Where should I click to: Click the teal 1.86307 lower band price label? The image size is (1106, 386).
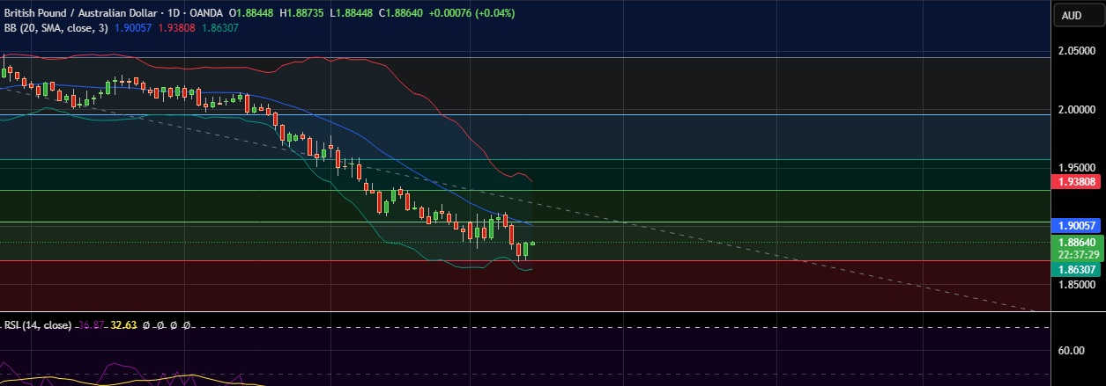(x=1076, y=269)
